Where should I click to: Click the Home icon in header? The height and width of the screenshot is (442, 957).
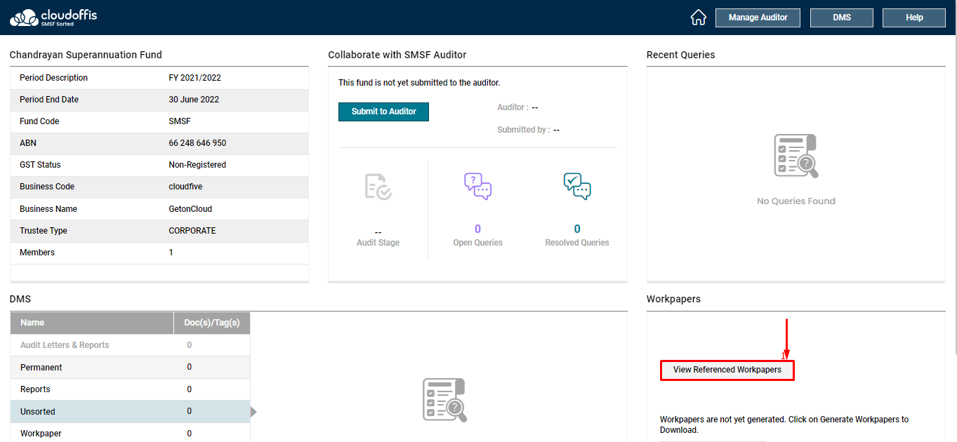[x=698, y=18]
